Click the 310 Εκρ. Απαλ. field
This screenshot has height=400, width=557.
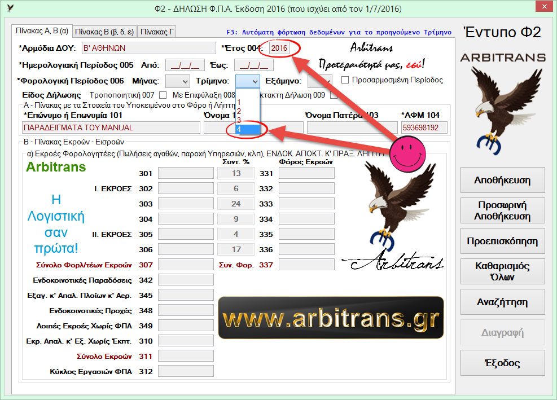[x=186, y=341]
